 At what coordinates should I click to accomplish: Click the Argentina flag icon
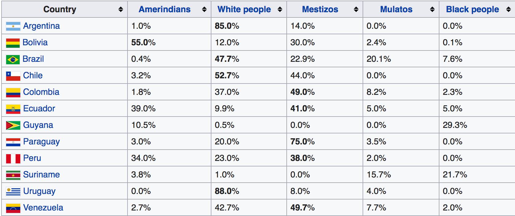coord(13,26)
